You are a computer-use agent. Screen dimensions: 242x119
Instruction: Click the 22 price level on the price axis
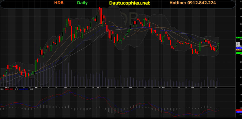click(x=240, y=70)
